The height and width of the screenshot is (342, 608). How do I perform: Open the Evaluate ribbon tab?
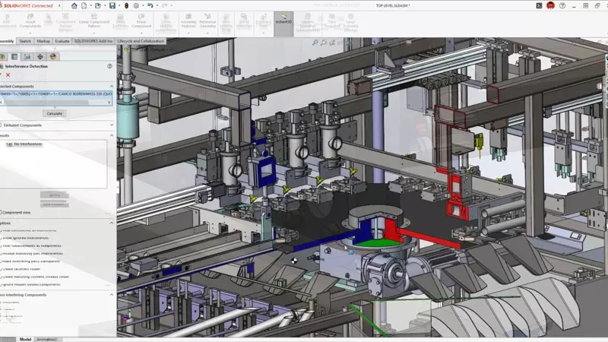pyautogui.click(x=62, y=41)
